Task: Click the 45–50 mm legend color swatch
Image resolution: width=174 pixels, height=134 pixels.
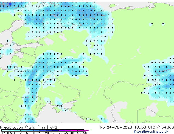Action: pyautogui.click(x=81, y=130)
